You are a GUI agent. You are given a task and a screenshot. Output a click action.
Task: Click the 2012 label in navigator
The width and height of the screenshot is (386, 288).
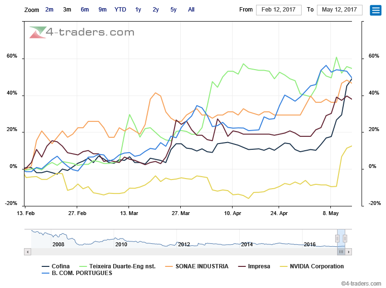184,244
